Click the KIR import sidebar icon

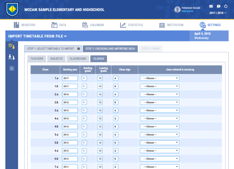[12, 57]
